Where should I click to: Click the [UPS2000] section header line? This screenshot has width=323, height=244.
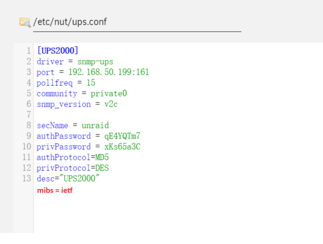(x=58, y=50)
